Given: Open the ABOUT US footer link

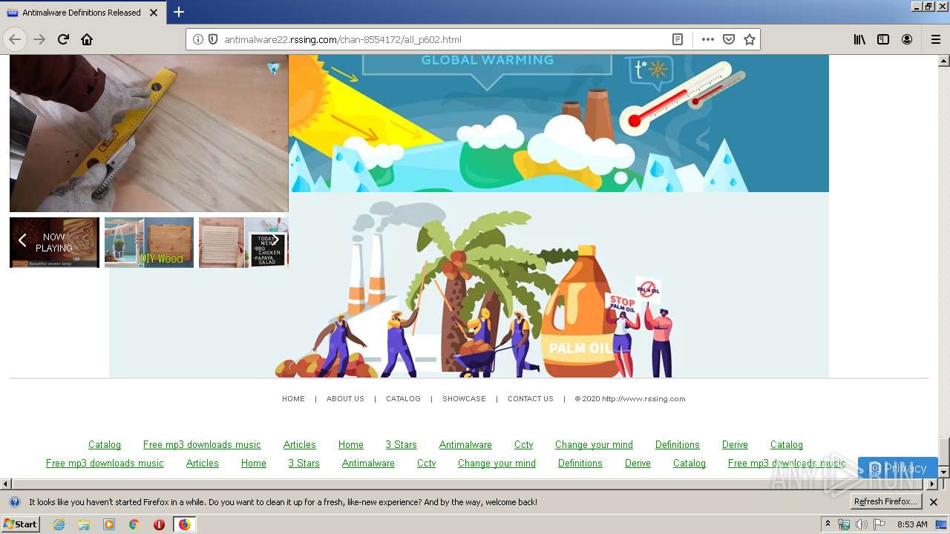Looking at the screenshot, I should coord(345,399).
